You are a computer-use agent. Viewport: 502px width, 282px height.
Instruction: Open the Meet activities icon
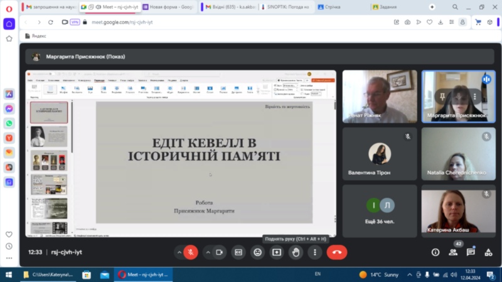pyautogui.click(x=488, y=252)
